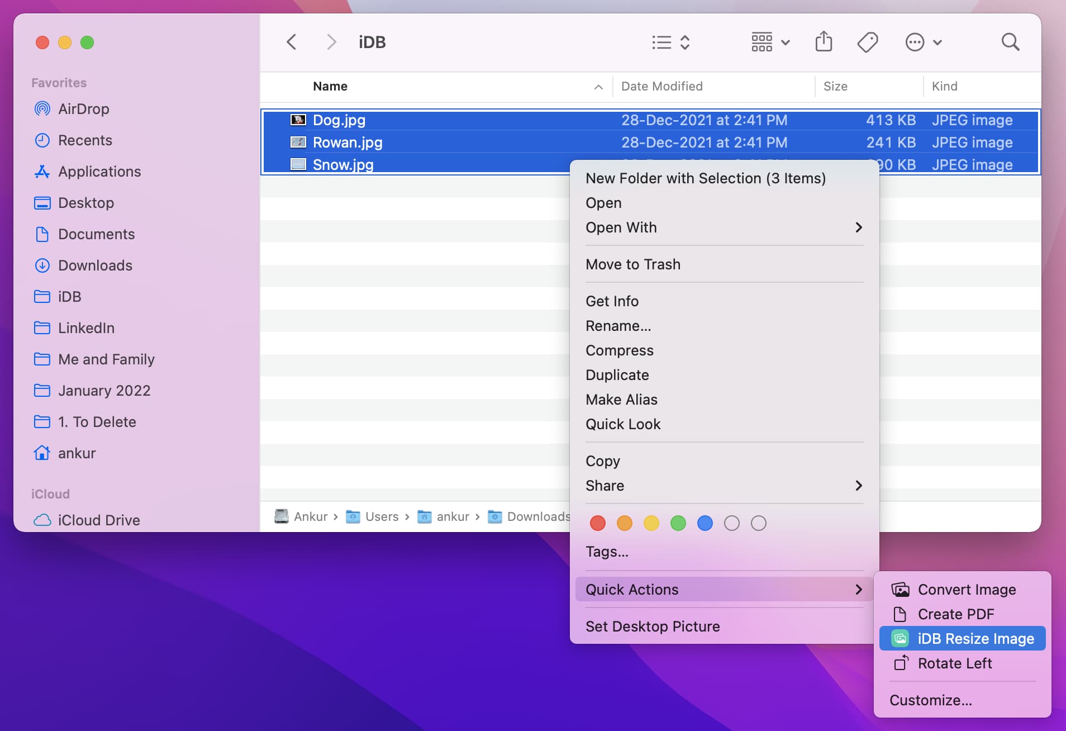Open the list view switcher

click(671, 42)
